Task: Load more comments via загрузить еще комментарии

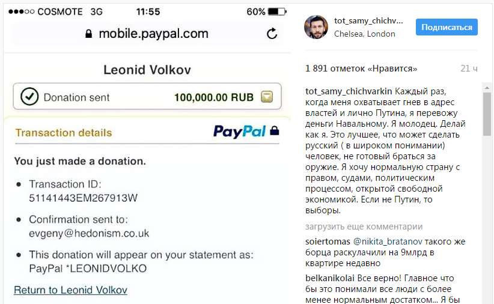Action: (364, 226)
